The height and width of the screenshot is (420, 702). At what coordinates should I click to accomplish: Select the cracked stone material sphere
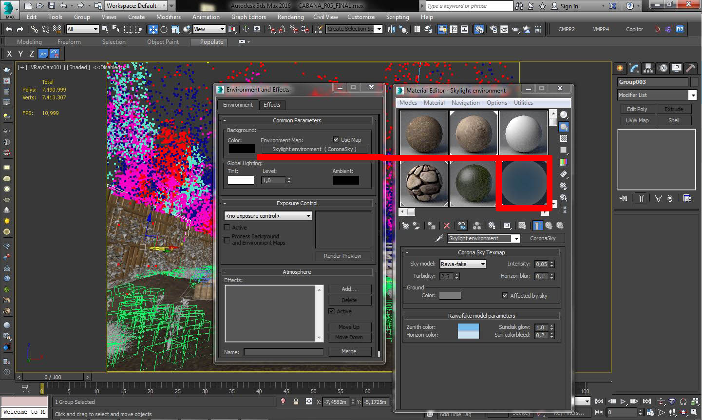point(424,183)
